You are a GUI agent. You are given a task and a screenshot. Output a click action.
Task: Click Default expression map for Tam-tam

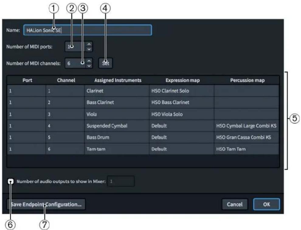point(182,149)
